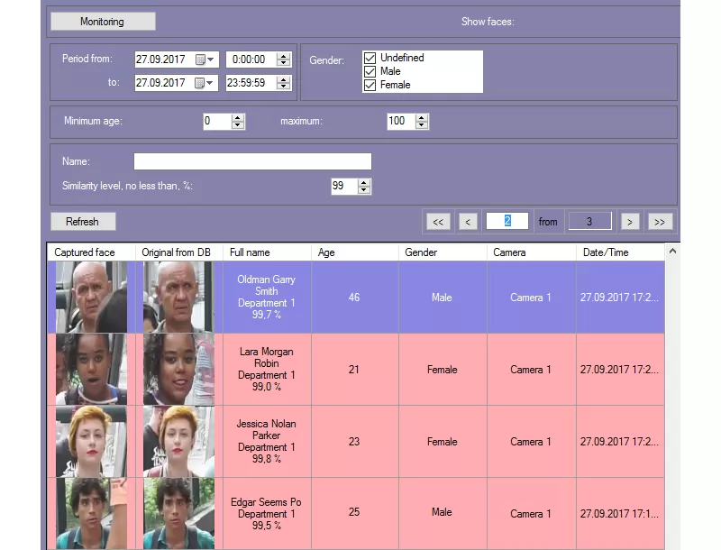
Task: Go to the first results page
Action: pos(437,222)
